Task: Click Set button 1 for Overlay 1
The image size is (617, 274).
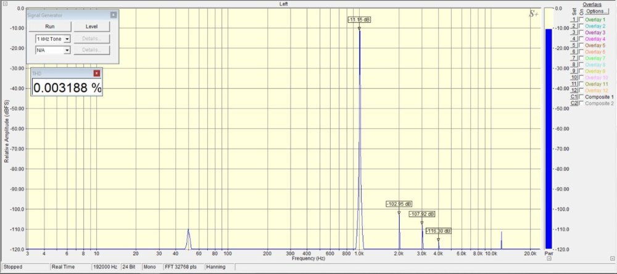Action: tap(574, 20)
